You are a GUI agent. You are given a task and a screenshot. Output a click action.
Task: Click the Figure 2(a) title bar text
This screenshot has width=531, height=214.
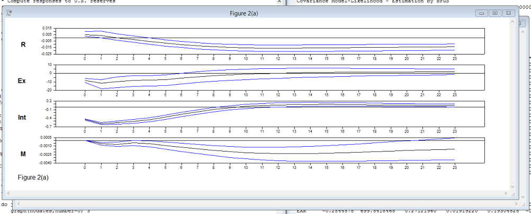[244, 14]
